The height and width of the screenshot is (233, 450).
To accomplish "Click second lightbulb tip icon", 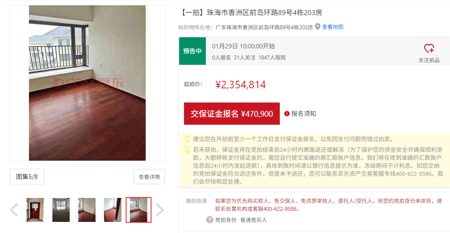I will 187,150.
